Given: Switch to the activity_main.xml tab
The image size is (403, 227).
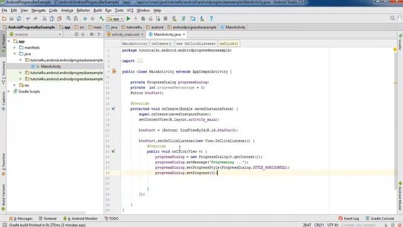Looking at the screenshot, I should coord(125,34).
